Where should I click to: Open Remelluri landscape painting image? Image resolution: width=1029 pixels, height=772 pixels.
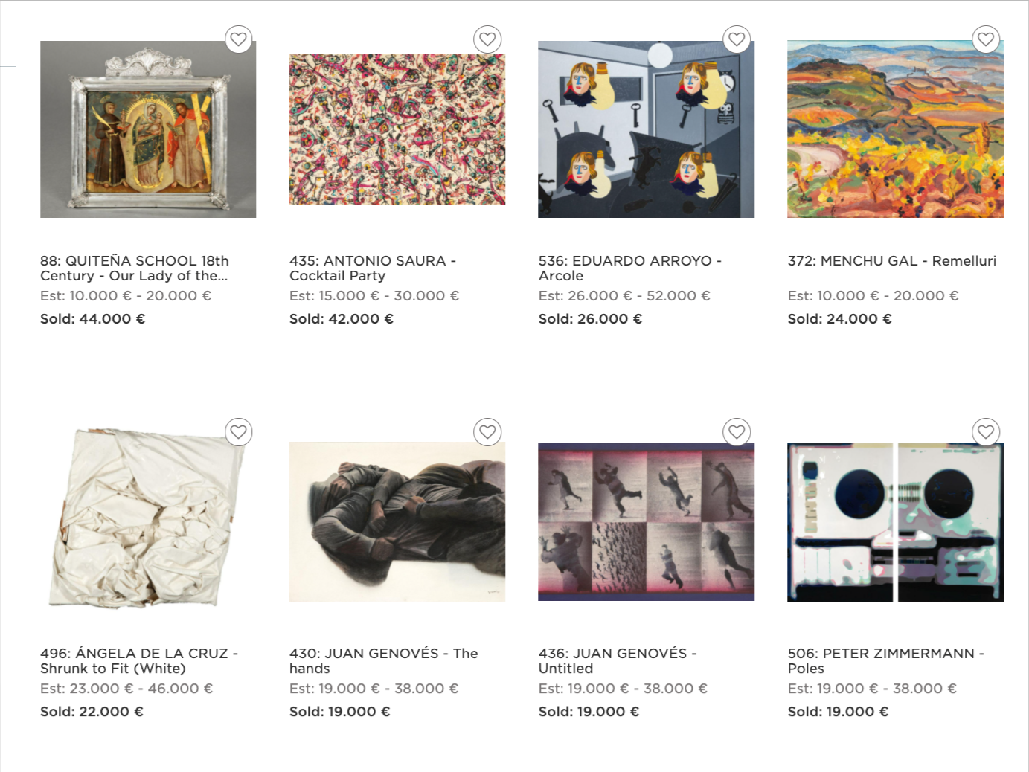[896, 129]
